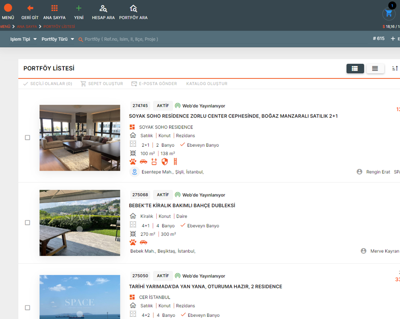Click pet-friendly paw icon on Bebek listing

pos(133,242)
